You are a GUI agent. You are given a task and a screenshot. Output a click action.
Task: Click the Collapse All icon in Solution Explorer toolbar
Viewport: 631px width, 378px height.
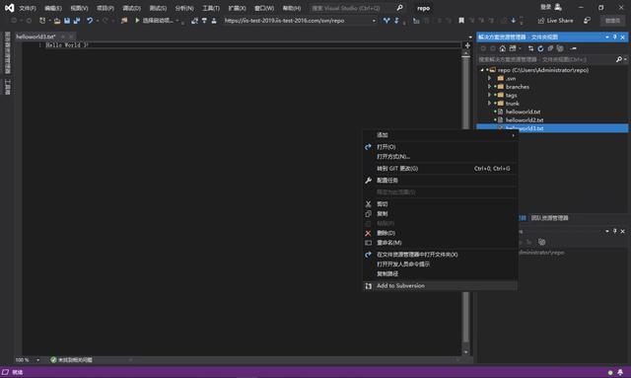click(550, 48)
